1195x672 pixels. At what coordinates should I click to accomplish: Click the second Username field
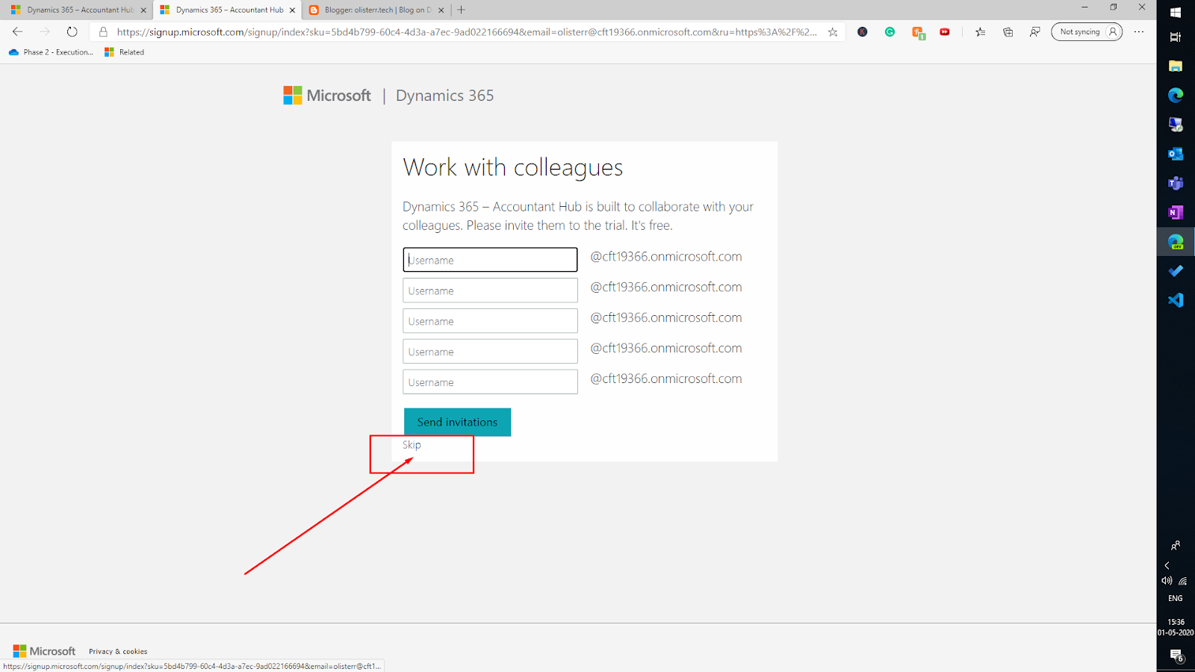click(490, 290)
